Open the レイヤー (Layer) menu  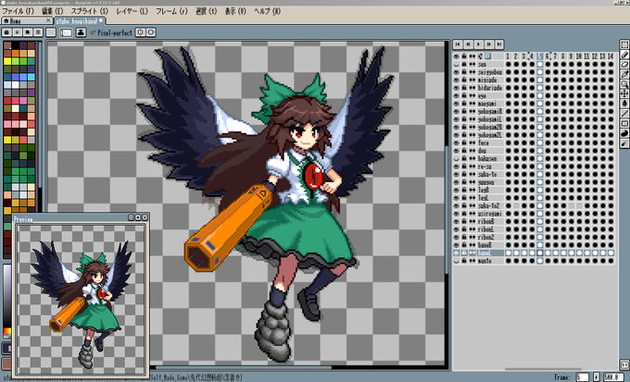[132, 11]
